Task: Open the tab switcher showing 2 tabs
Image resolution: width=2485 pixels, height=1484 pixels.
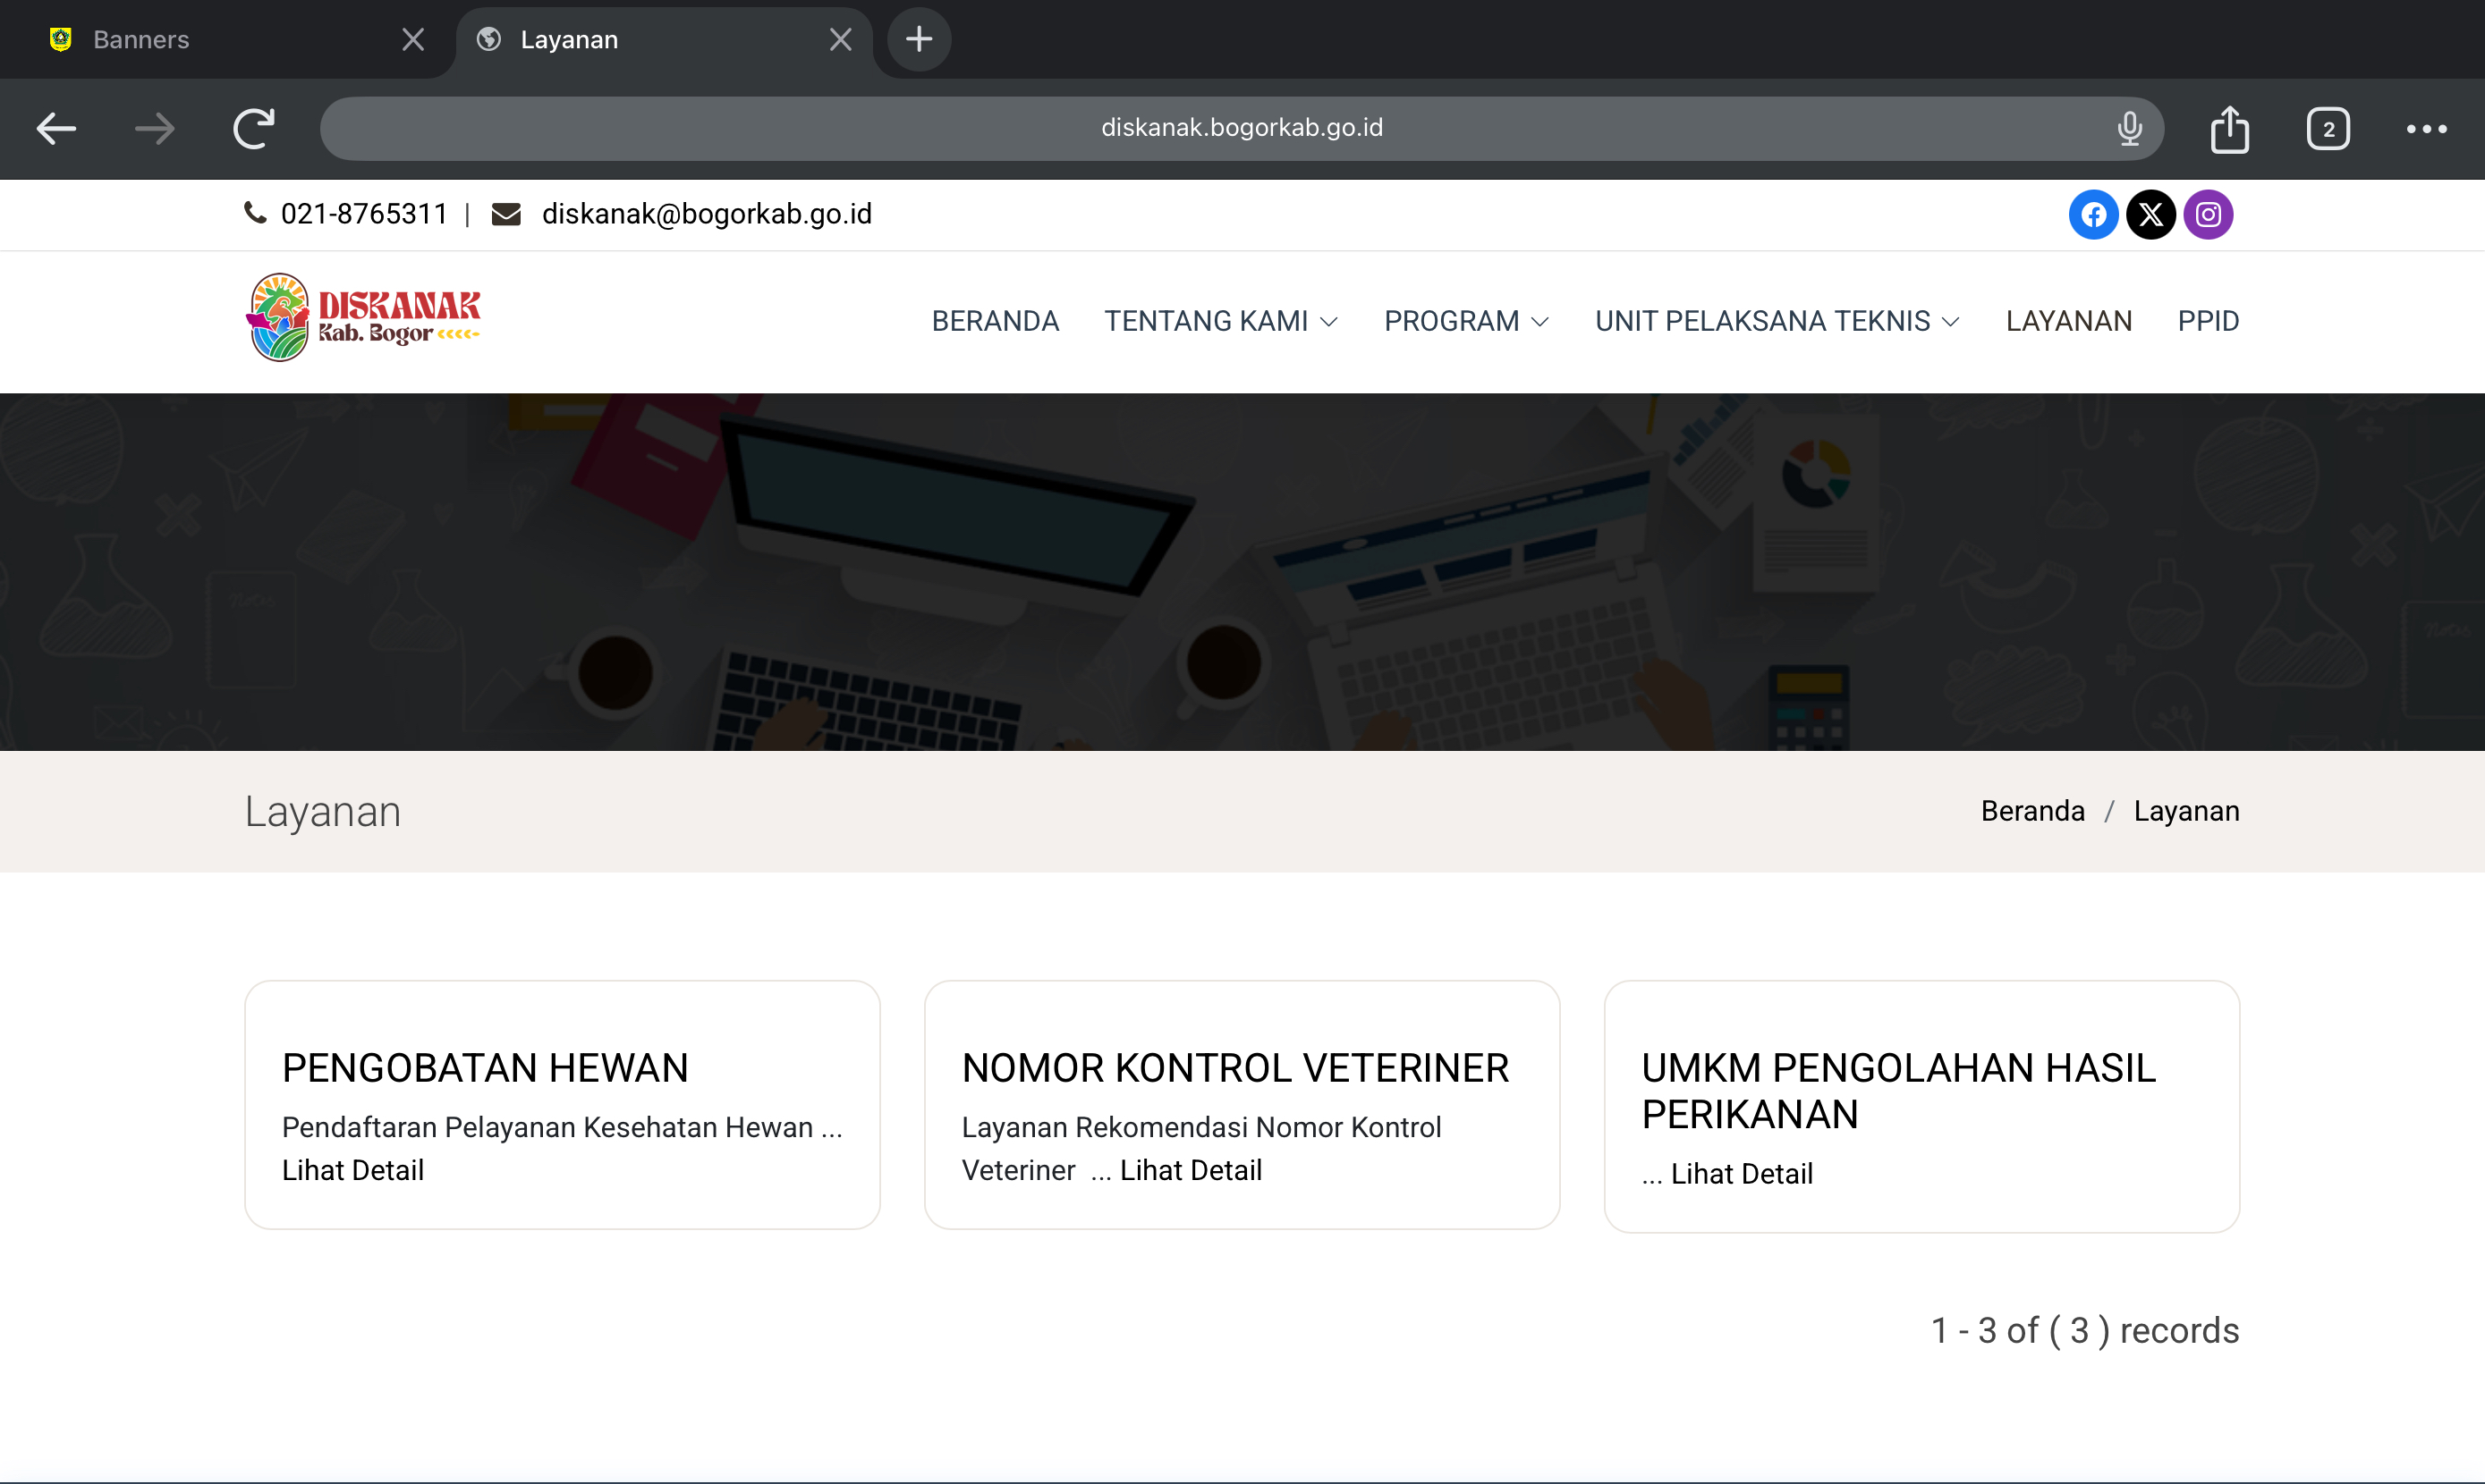Action: coord(2328,128)
